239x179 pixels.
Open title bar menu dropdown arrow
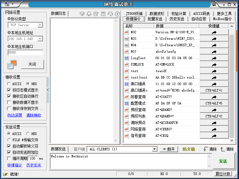tap(13, 4)
